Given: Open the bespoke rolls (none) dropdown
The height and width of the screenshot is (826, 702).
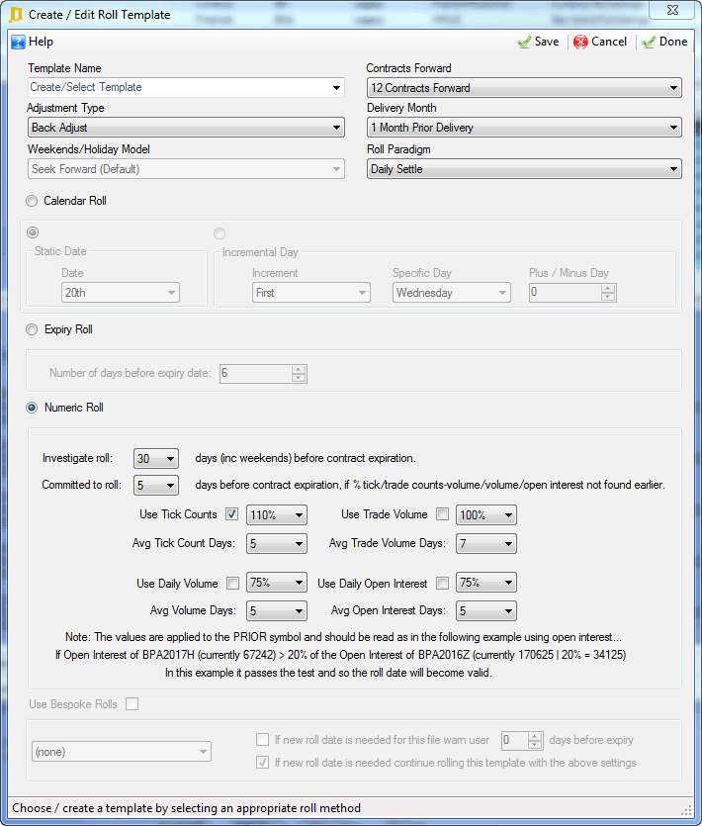Looking at the screenshot, I should pos(122,752).
